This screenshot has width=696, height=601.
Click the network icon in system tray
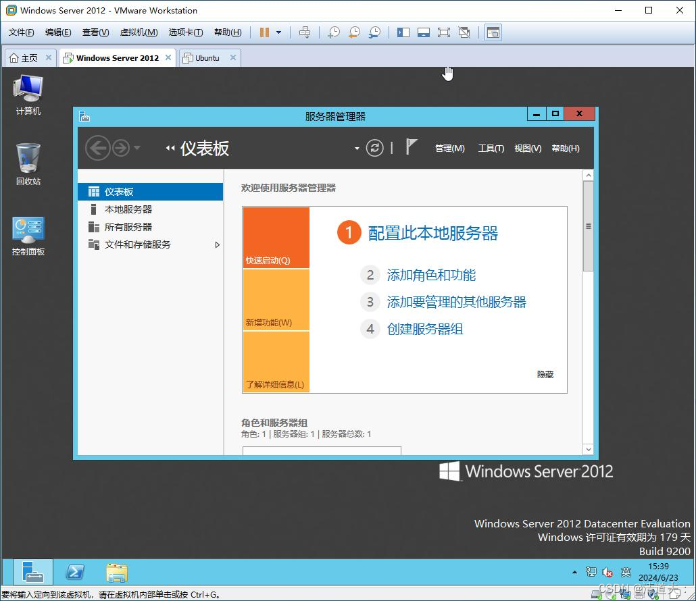click(591, 572)
